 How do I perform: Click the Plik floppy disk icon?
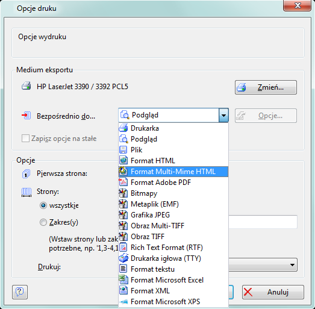point(123,150)
